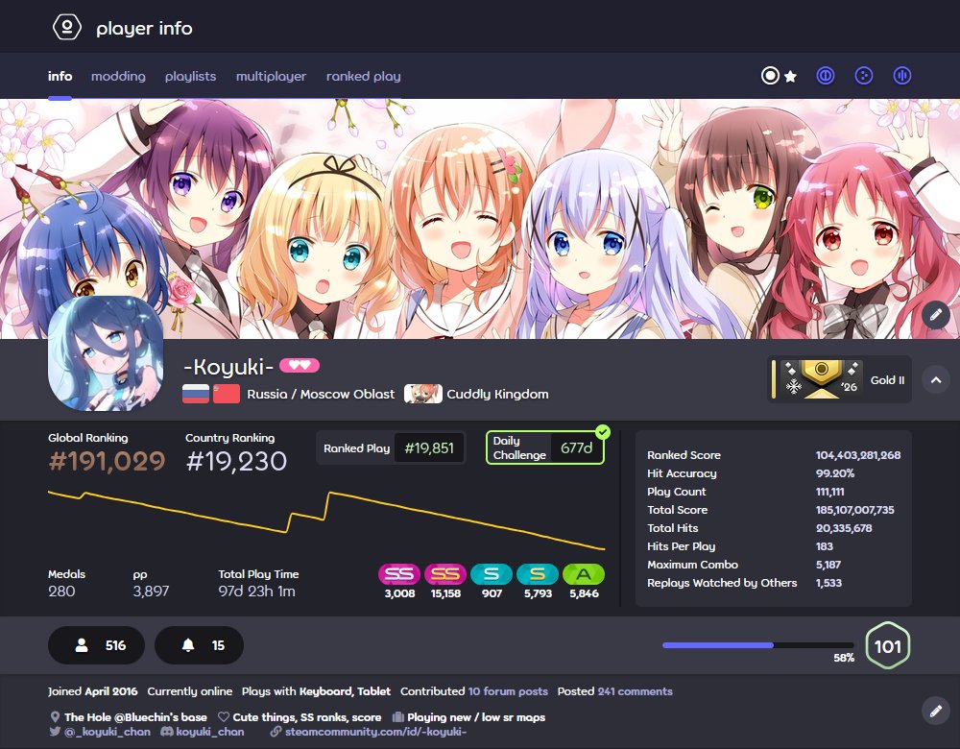Click the green A grade badge
The width and height of the screenshot is (960, 749).
coord(584,574)
